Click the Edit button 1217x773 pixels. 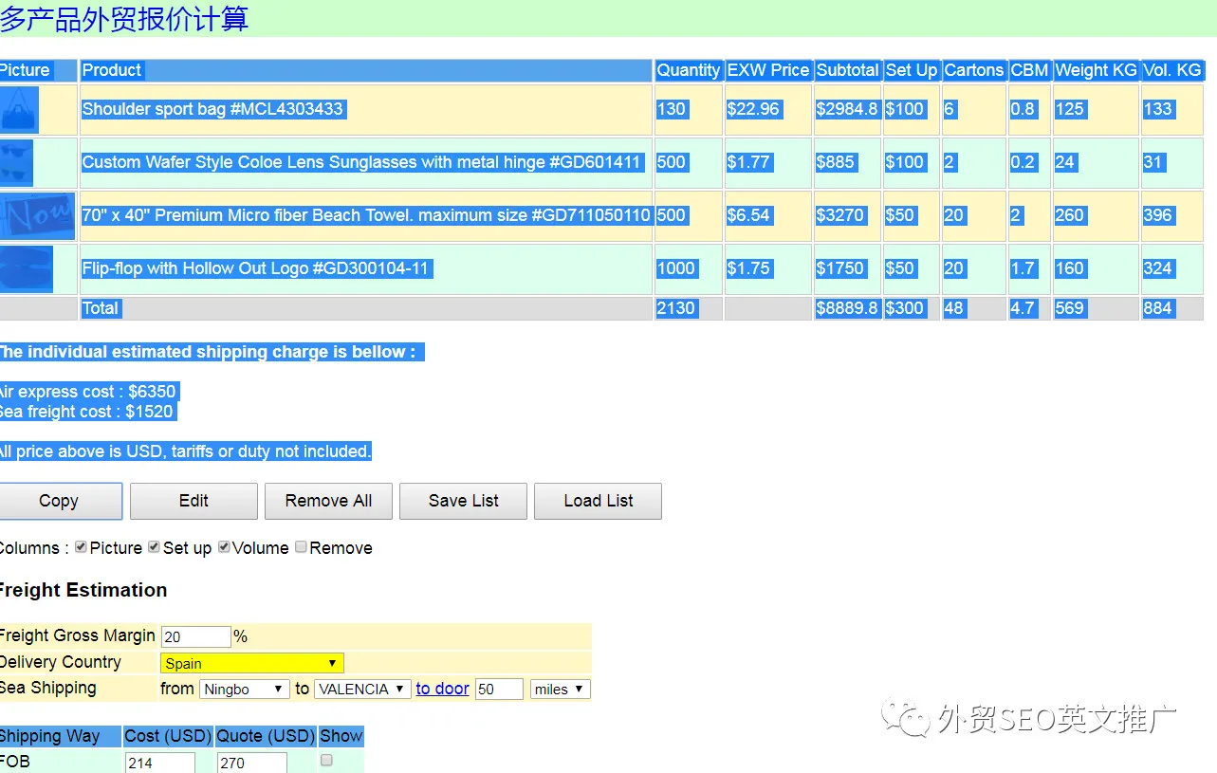click(194, 501)
